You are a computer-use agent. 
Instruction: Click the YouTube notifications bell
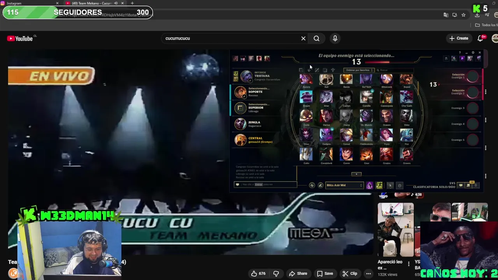point(480,38)
